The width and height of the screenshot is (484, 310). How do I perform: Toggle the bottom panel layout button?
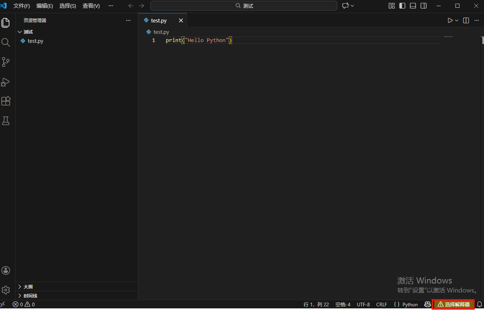413,6
